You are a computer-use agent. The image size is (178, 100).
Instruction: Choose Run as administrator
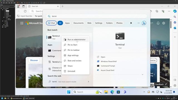[75, 39]
